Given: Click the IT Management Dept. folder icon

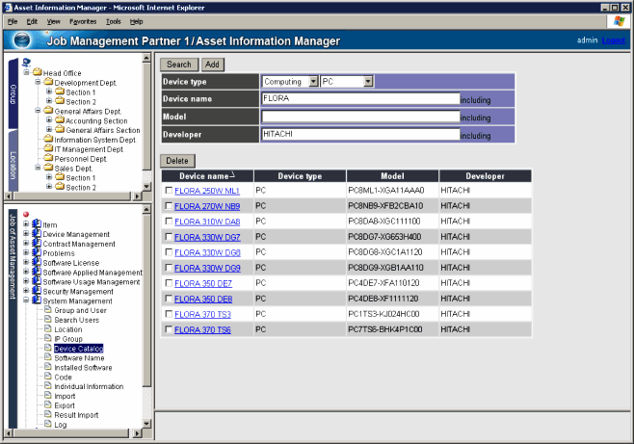Looking at the screenshot, I should (48, 149).
